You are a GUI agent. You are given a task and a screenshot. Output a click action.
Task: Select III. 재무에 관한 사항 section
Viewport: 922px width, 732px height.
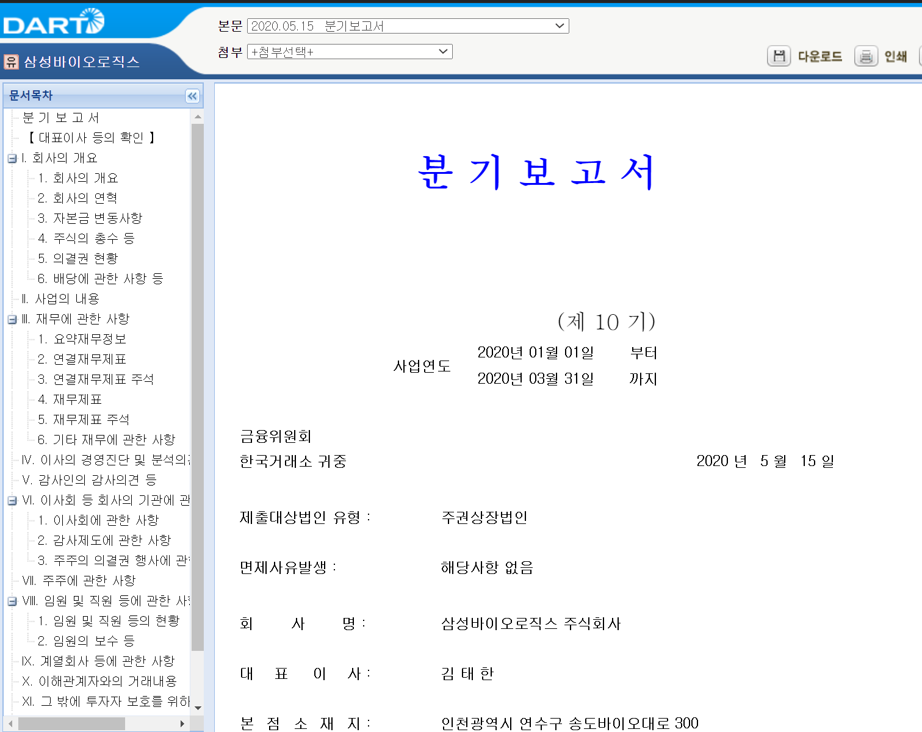(75, 319)
